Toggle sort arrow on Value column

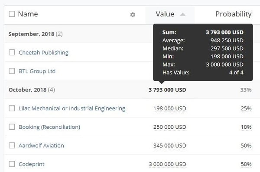(182, 14)
